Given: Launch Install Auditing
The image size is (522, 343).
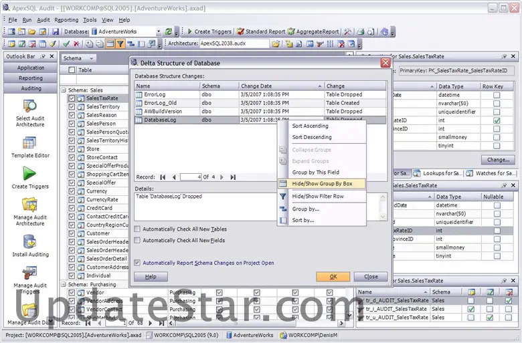Looking at the screenshot, I should tap(30, 246).
